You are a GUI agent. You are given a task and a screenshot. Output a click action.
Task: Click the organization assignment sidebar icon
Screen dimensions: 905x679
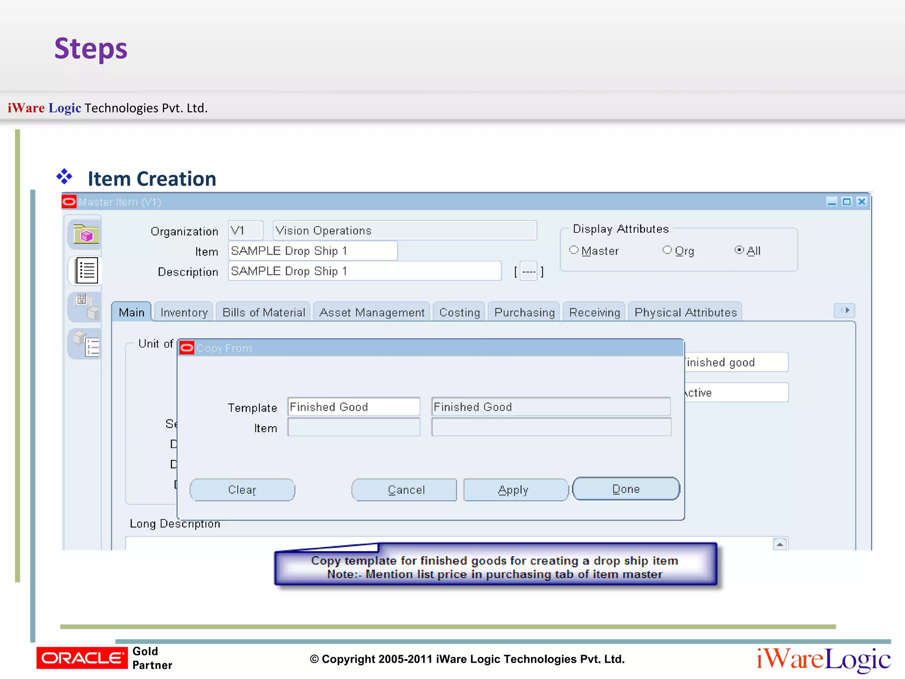[85, 306]
